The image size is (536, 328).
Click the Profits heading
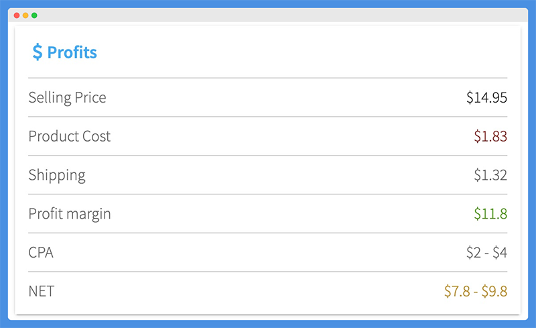tap(72, 52)
